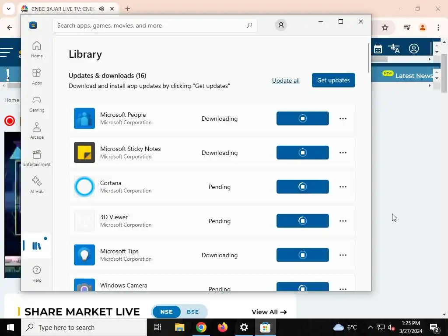The height and width of the screenshot is (336, 448).
Task: Select the 3D Viewer title text
Action: coord(114,217)
